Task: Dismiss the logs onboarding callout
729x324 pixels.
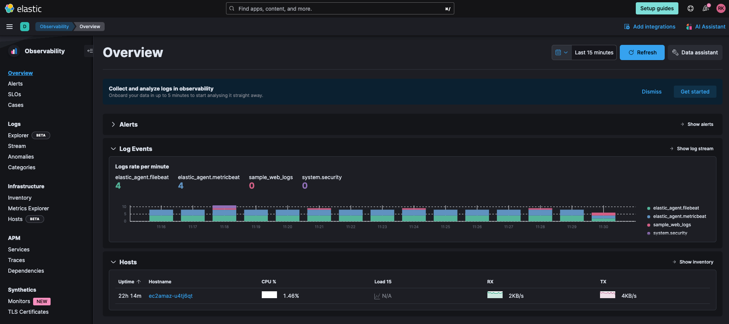Action: (651, 92)
